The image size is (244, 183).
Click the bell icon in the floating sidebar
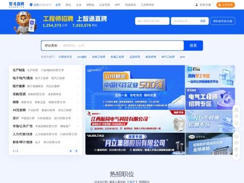point(236,123)
